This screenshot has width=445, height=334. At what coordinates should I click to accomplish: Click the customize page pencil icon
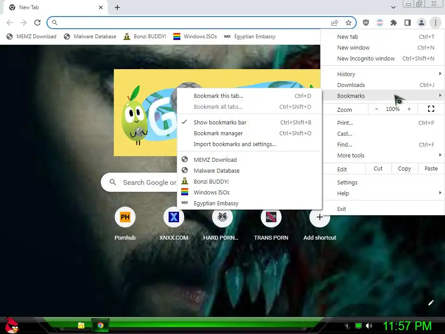point(431,303)
